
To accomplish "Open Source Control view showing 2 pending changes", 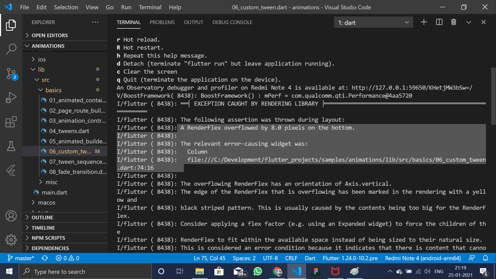I will (11, 74).
